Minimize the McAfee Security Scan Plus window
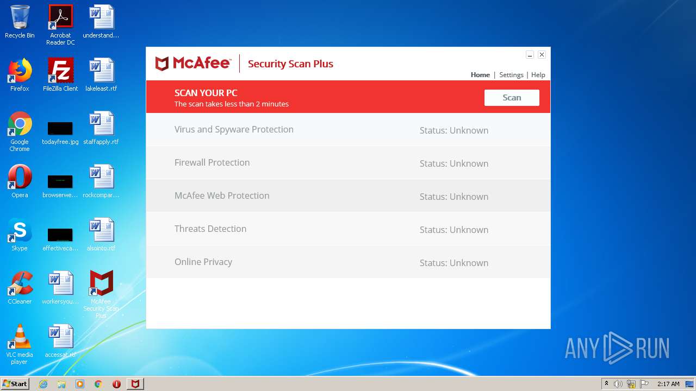Viewport: 696px width, 391px height. pos(530,54)
